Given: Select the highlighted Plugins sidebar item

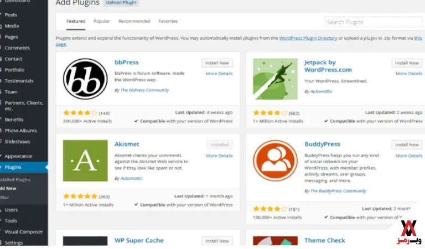Looking at the screenshot, I should [x=24, y=167].
